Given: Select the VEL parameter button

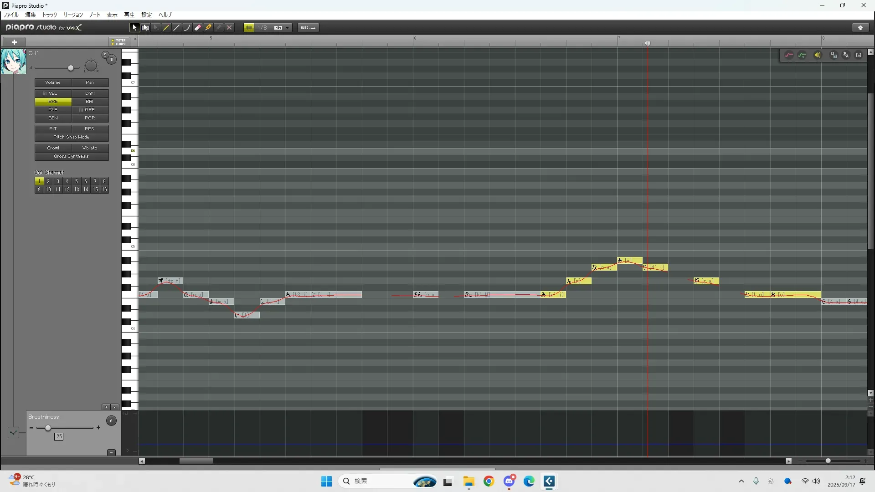Looking at the screenshot, I should 53,93.
